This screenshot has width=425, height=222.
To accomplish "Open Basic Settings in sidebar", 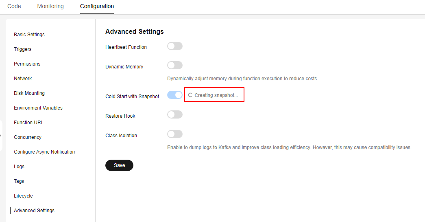I will tap(29, 35).
